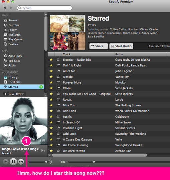This screenshot has height=180, width=170.
Task: Go back with the left arrow button
Action: point(5,8)
